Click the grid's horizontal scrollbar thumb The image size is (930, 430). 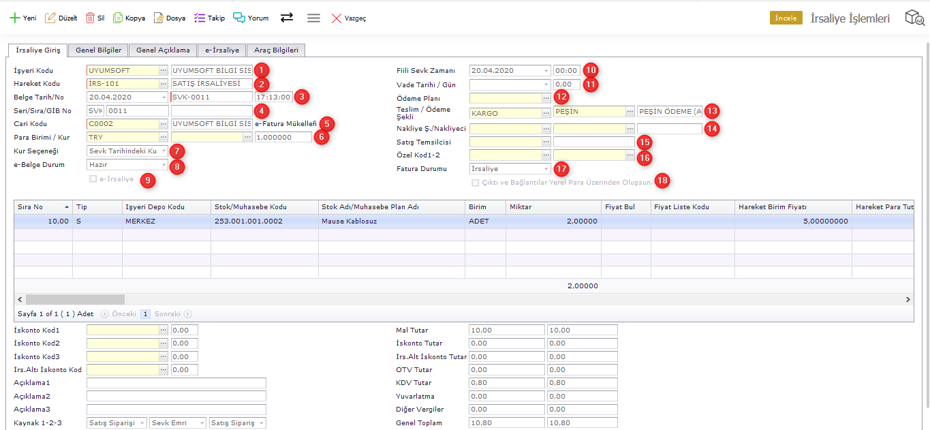[75, 299]
